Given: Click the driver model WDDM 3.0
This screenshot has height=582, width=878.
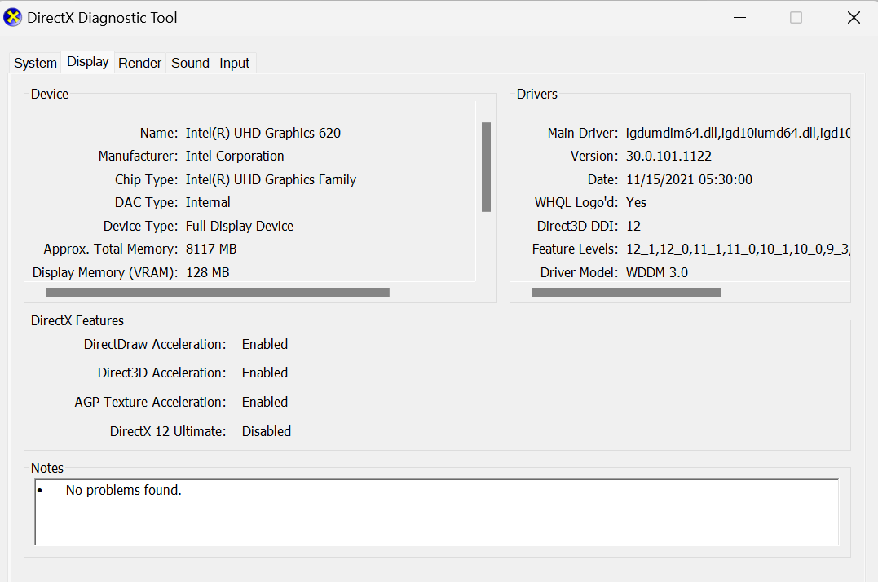Looking at the screenshot, I should (657, 272).
